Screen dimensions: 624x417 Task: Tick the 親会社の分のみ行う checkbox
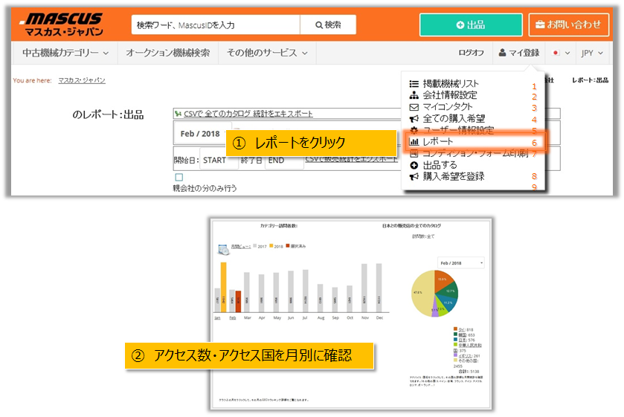pyautogui.click(x=178, y=178)
